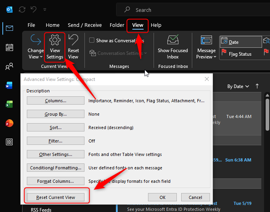Cancel the Advanced View Settings dialog
The width and height of the screenshot is (270, 212).
tap(195, 197)
